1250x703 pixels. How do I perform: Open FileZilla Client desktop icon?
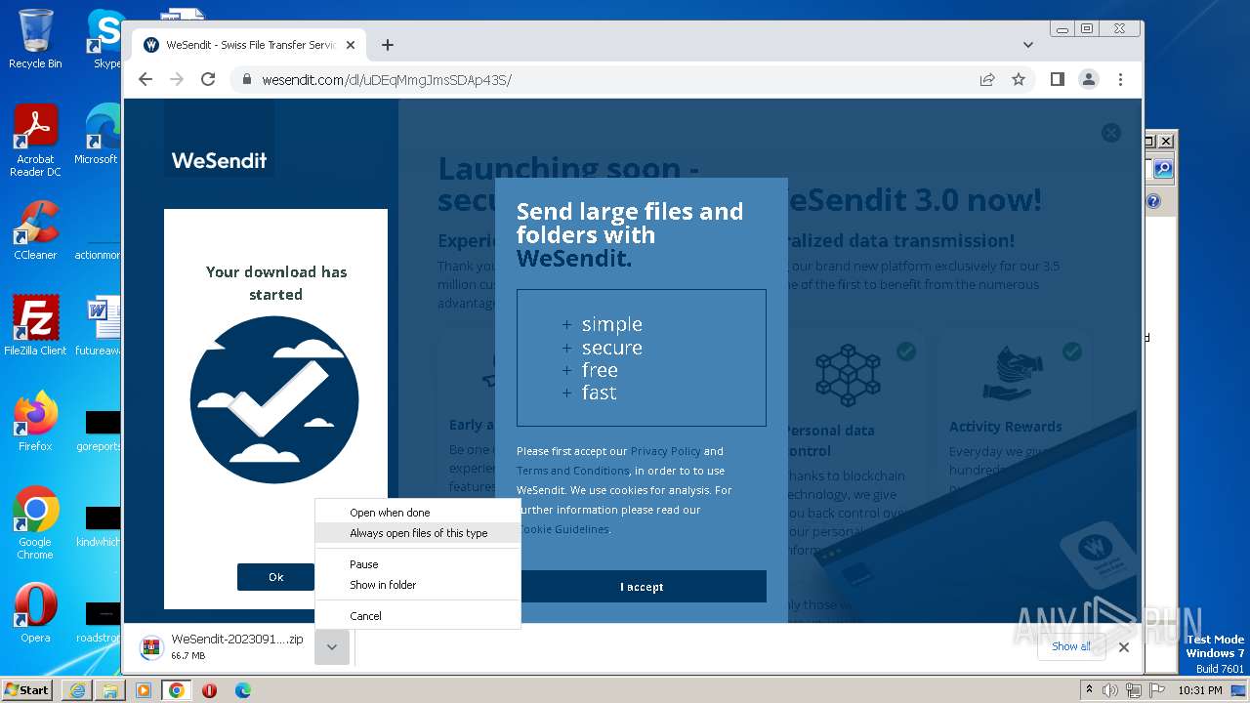pos(35,325)
